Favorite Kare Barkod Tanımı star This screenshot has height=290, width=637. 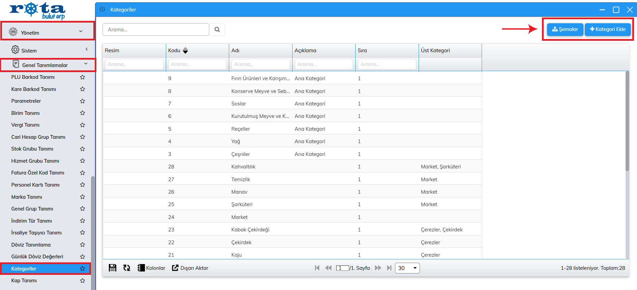point(83,89)
